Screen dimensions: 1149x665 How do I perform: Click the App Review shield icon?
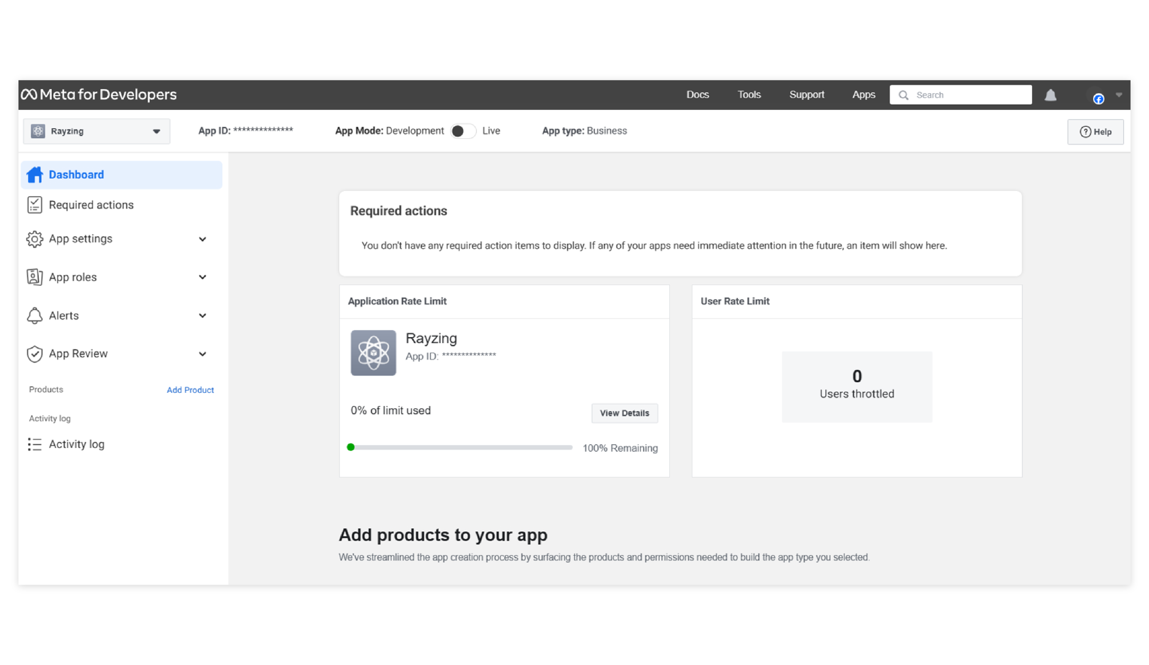point(35,354)
